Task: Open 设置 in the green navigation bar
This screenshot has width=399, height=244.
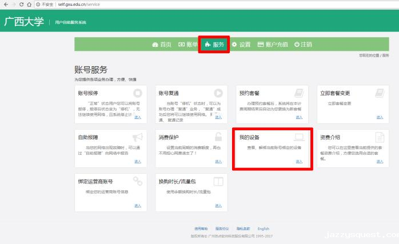Action: tap(241, 45)
